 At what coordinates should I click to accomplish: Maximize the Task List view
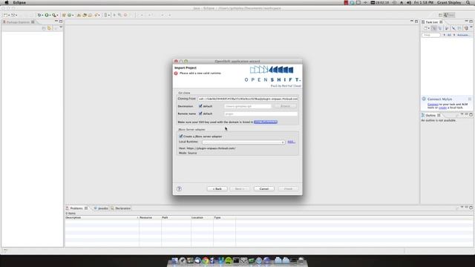(x=471, y=22)
